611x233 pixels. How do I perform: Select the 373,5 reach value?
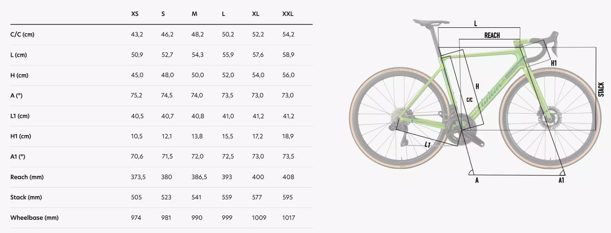click(138, 177)
